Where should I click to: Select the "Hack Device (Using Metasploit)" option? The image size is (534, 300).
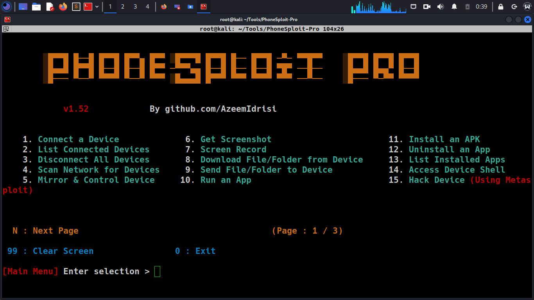(461, 180)
